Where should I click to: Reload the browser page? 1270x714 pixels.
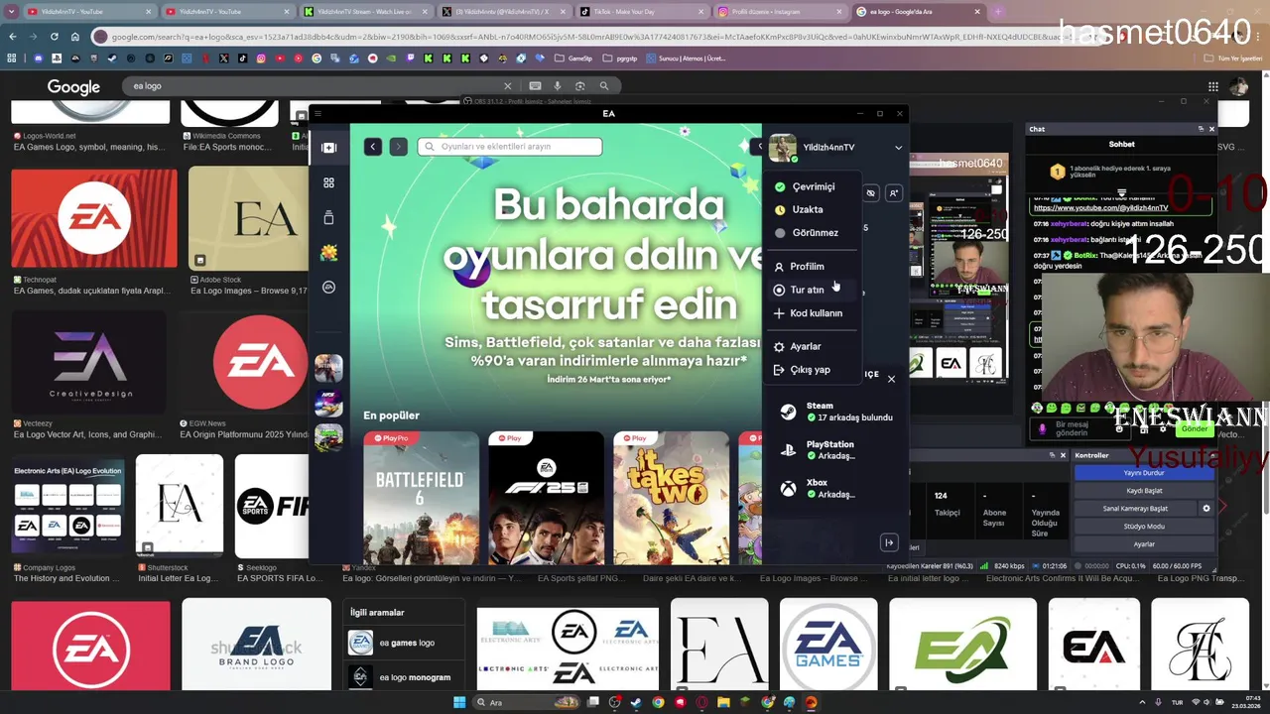tap(54, 37)
